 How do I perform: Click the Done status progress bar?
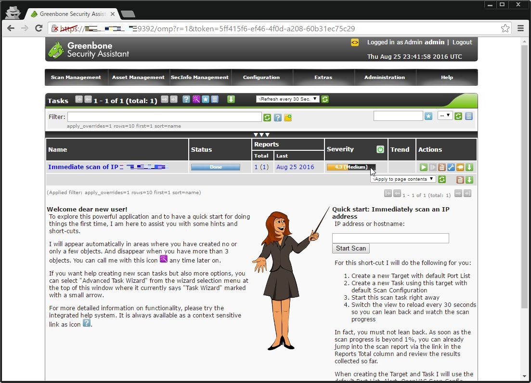(216, 167)
